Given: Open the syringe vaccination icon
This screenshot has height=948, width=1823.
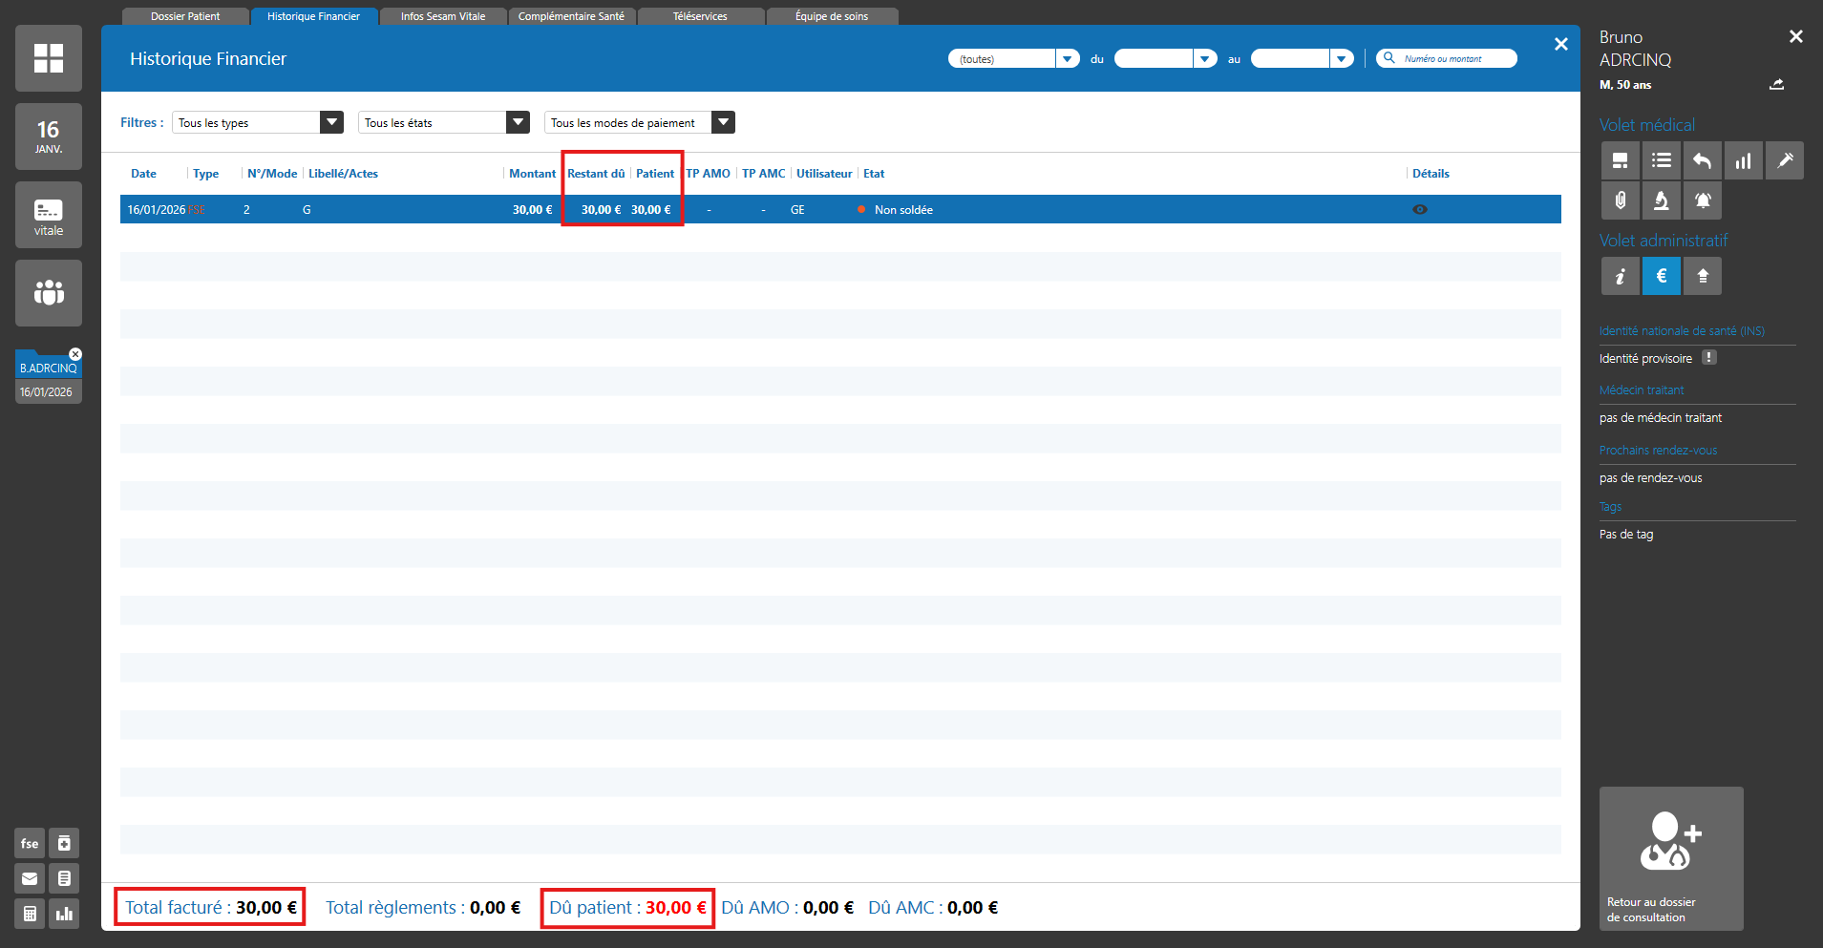Looking at the screenshot, I should (1784, 160).
